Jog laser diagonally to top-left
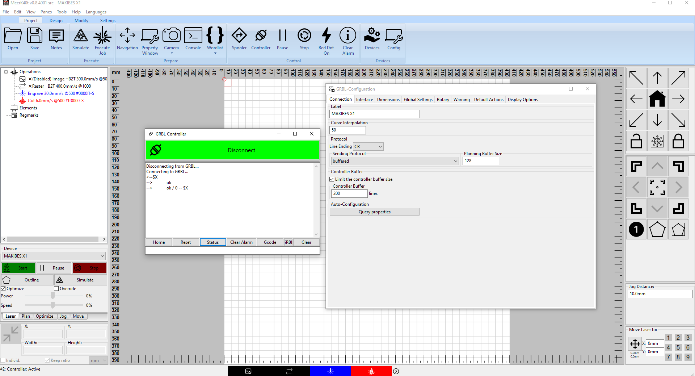Screen dimensions: 695x376 click(x=636, y=78)
